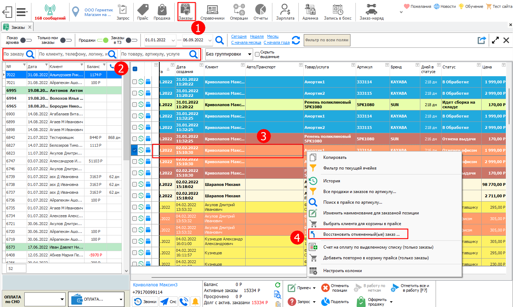This screenshot has height=307, width=513.
Task: Click the Отменить позиции button
Action: [x=335, y=288]
